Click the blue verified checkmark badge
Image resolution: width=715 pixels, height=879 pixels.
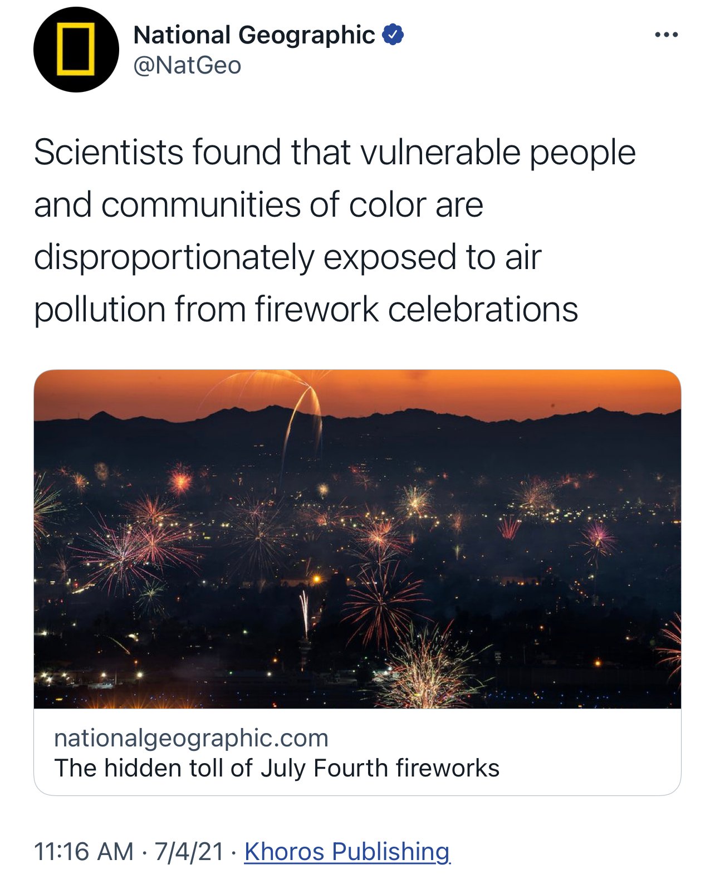pos(393,35)
